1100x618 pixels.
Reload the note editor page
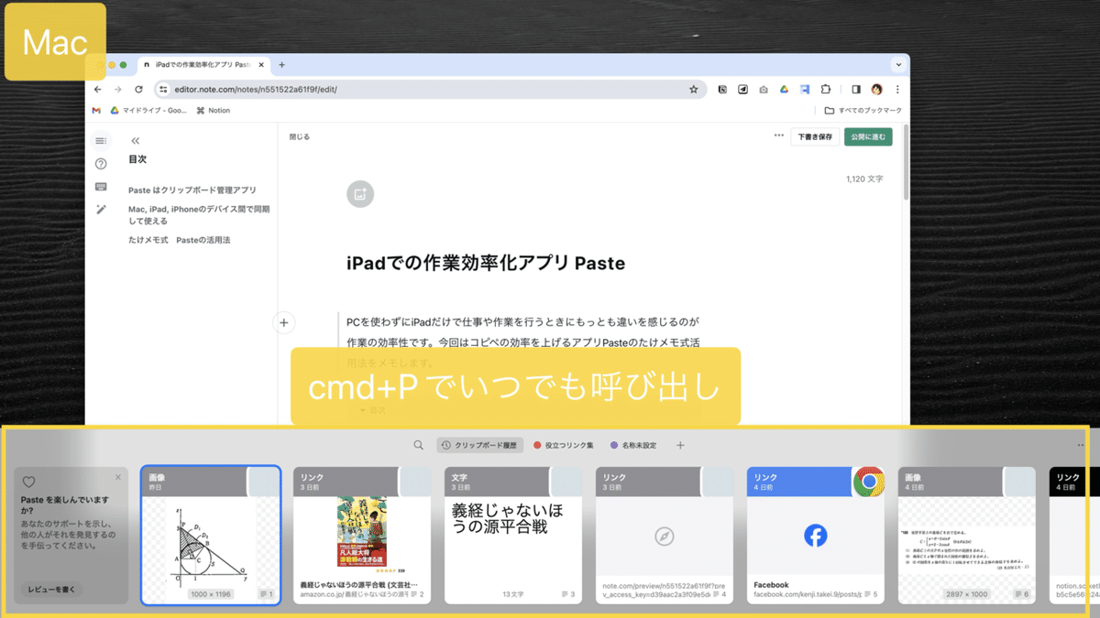[138, 90]
